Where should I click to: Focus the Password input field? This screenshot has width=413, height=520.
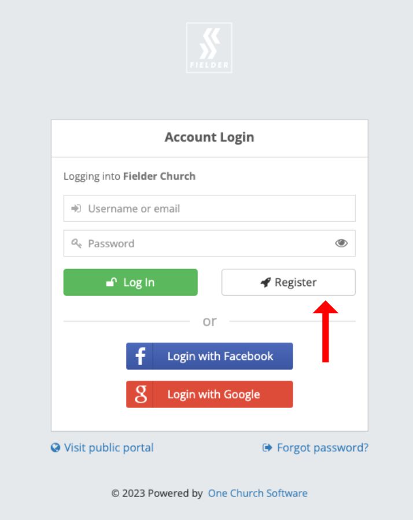(208, 243)
